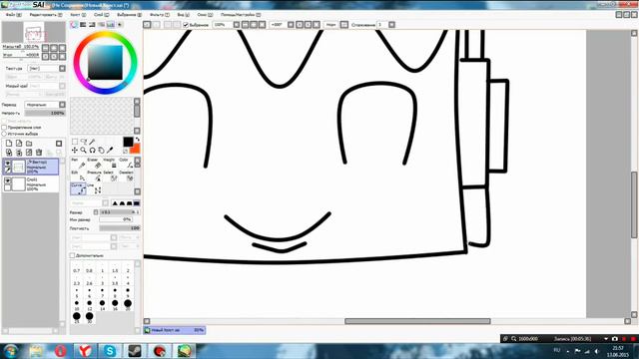
Task: Activate the rotate canvas tool
Action: click(x=93, y=151)
